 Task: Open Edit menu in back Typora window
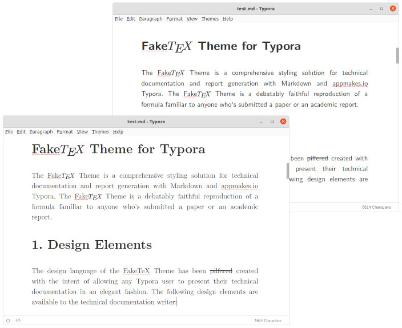click(131, 19)
